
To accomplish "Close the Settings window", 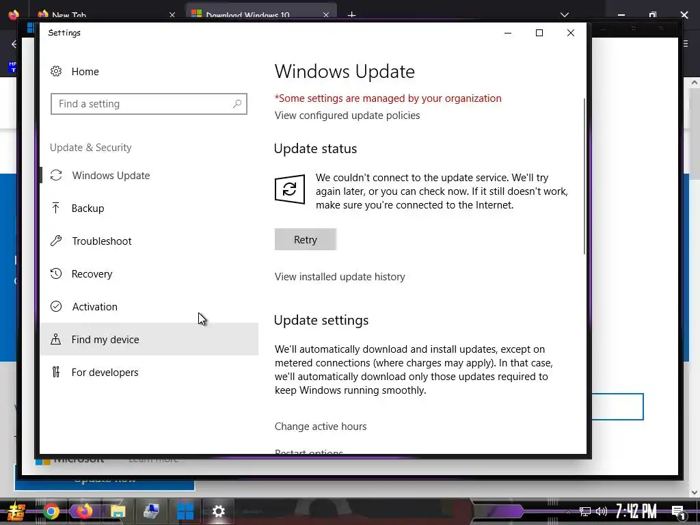I will coord(571,33).
